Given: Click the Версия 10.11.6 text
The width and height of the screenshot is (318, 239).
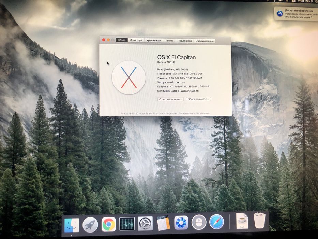Looking at the screenshot, I should click(x=166, y=62).
